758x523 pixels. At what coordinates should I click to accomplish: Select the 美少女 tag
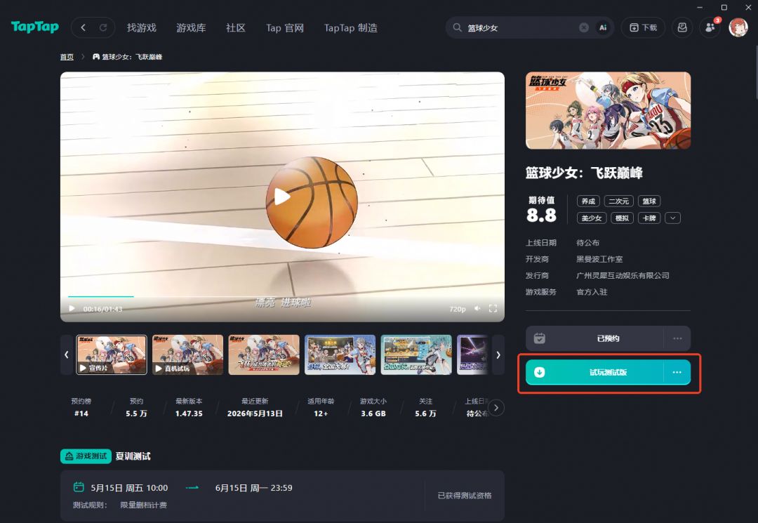592,218
